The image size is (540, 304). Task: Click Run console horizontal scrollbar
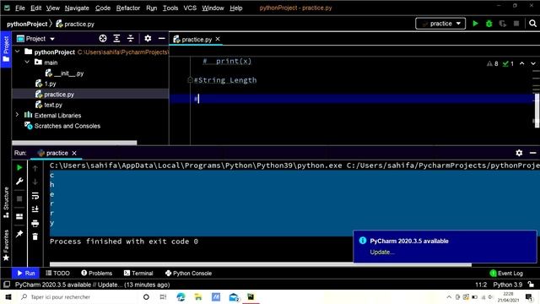tap(261, 264)
